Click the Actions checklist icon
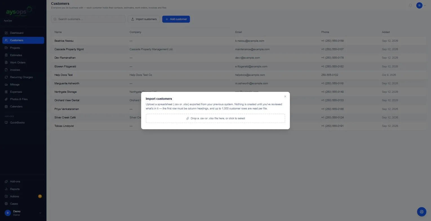The width and height of the screenshot is (431, 221). [x=6, y=196]
